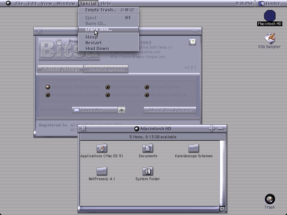
Task: Open the dragon-tongue.com website link
Action: (x=138, y=57)
